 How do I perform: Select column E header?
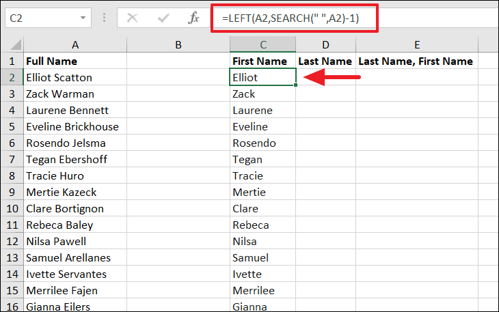pyautogui.click(x=417, y=45)
